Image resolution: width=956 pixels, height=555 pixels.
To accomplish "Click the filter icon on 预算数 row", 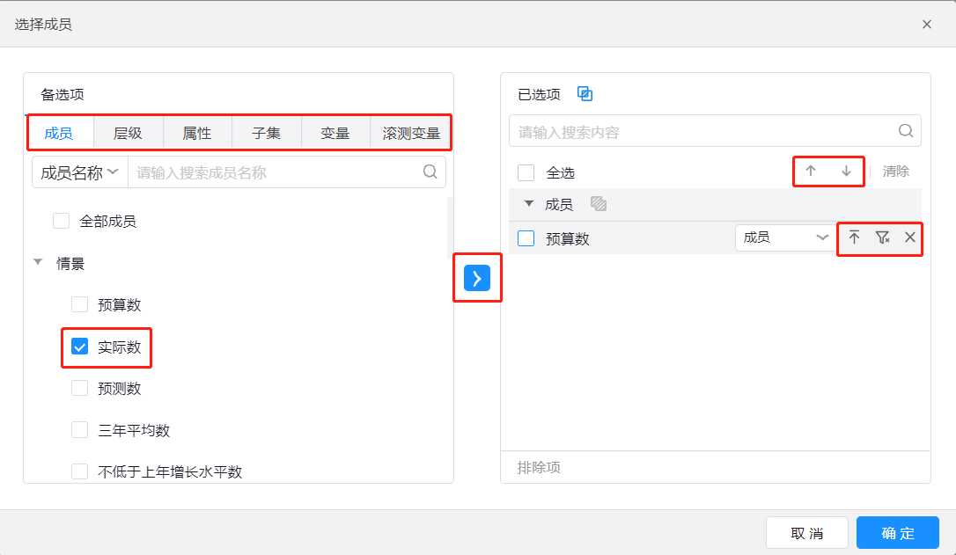I will (x=882, y=237).
